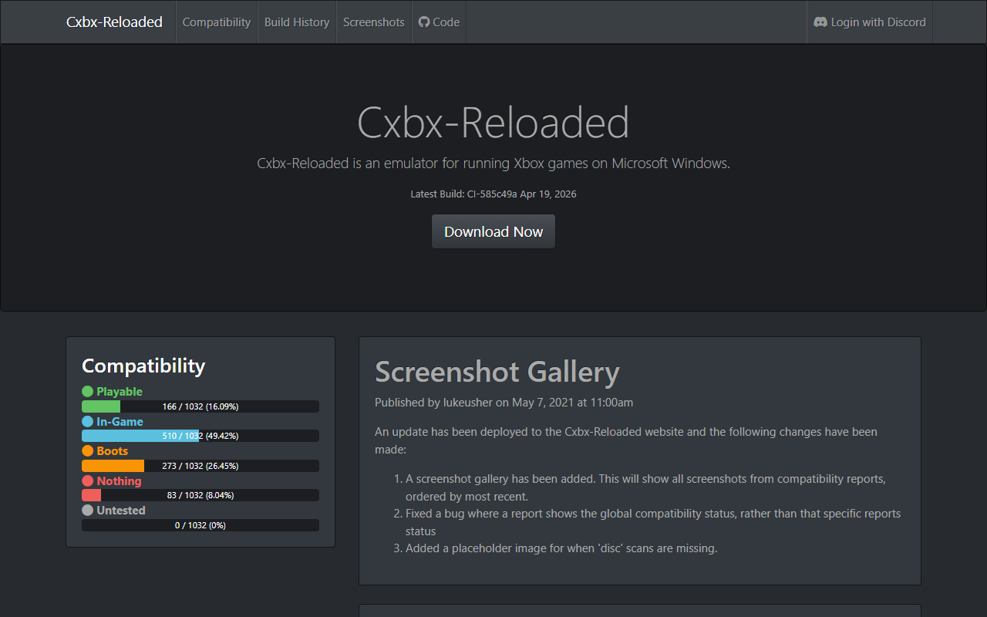Click the Discord logo icon
The height and width of the screenshot is (617, 987).
820,22
